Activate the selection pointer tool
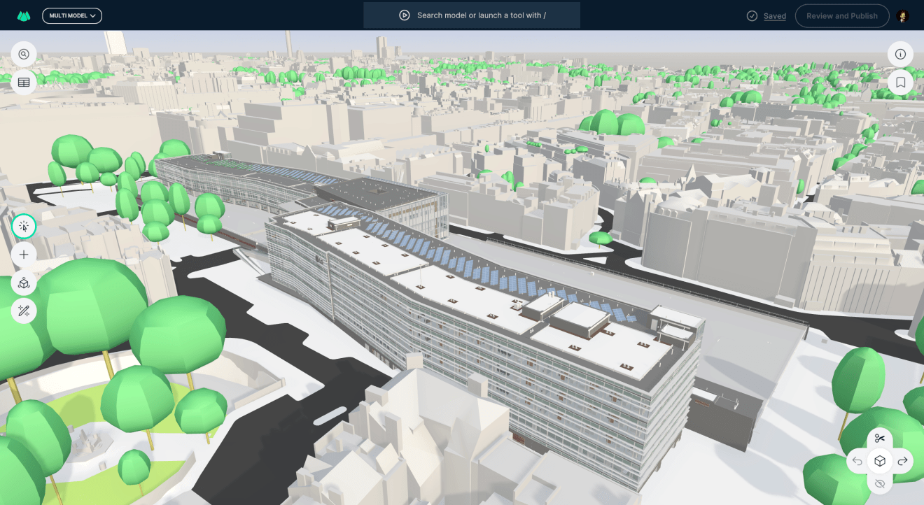Image resolution: width=924 pixels, height=505 pixels. tap(24, 226)
